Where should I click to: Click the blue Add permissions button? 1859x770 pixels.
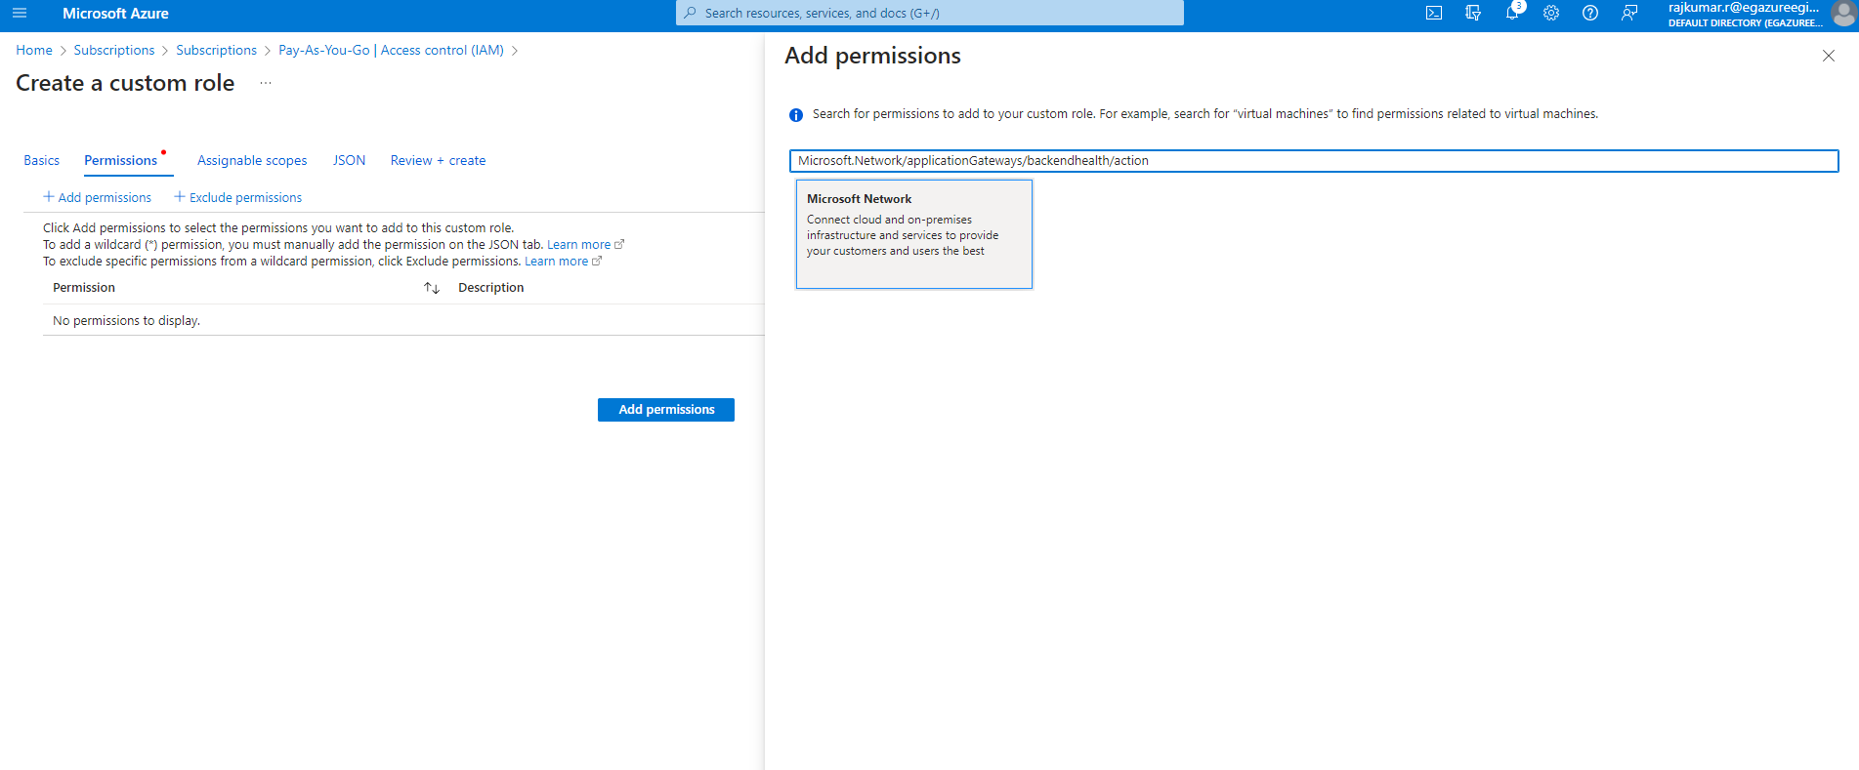[666, 410]
